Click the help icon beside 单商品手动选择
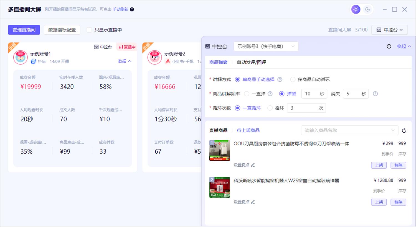 tap(280, 79)
